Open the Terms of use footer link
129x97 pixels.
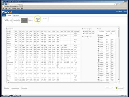(x=24, y=88)
